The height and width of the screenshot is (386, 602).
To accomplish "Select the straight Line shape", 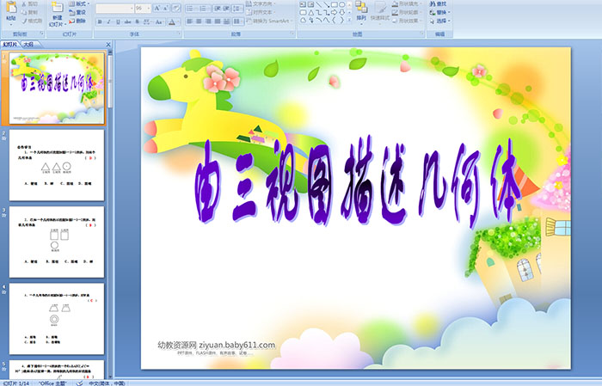I will (318, 4).
